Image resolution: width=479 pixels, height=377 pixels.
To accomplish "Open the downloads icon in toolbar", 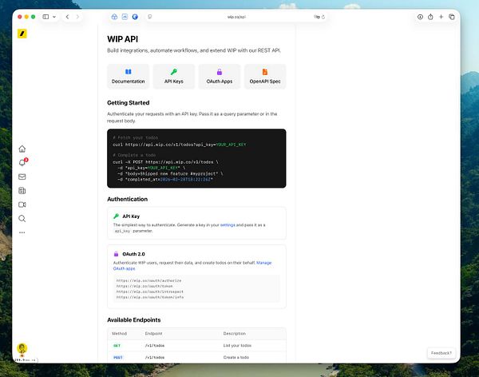I will pos(421,17).
